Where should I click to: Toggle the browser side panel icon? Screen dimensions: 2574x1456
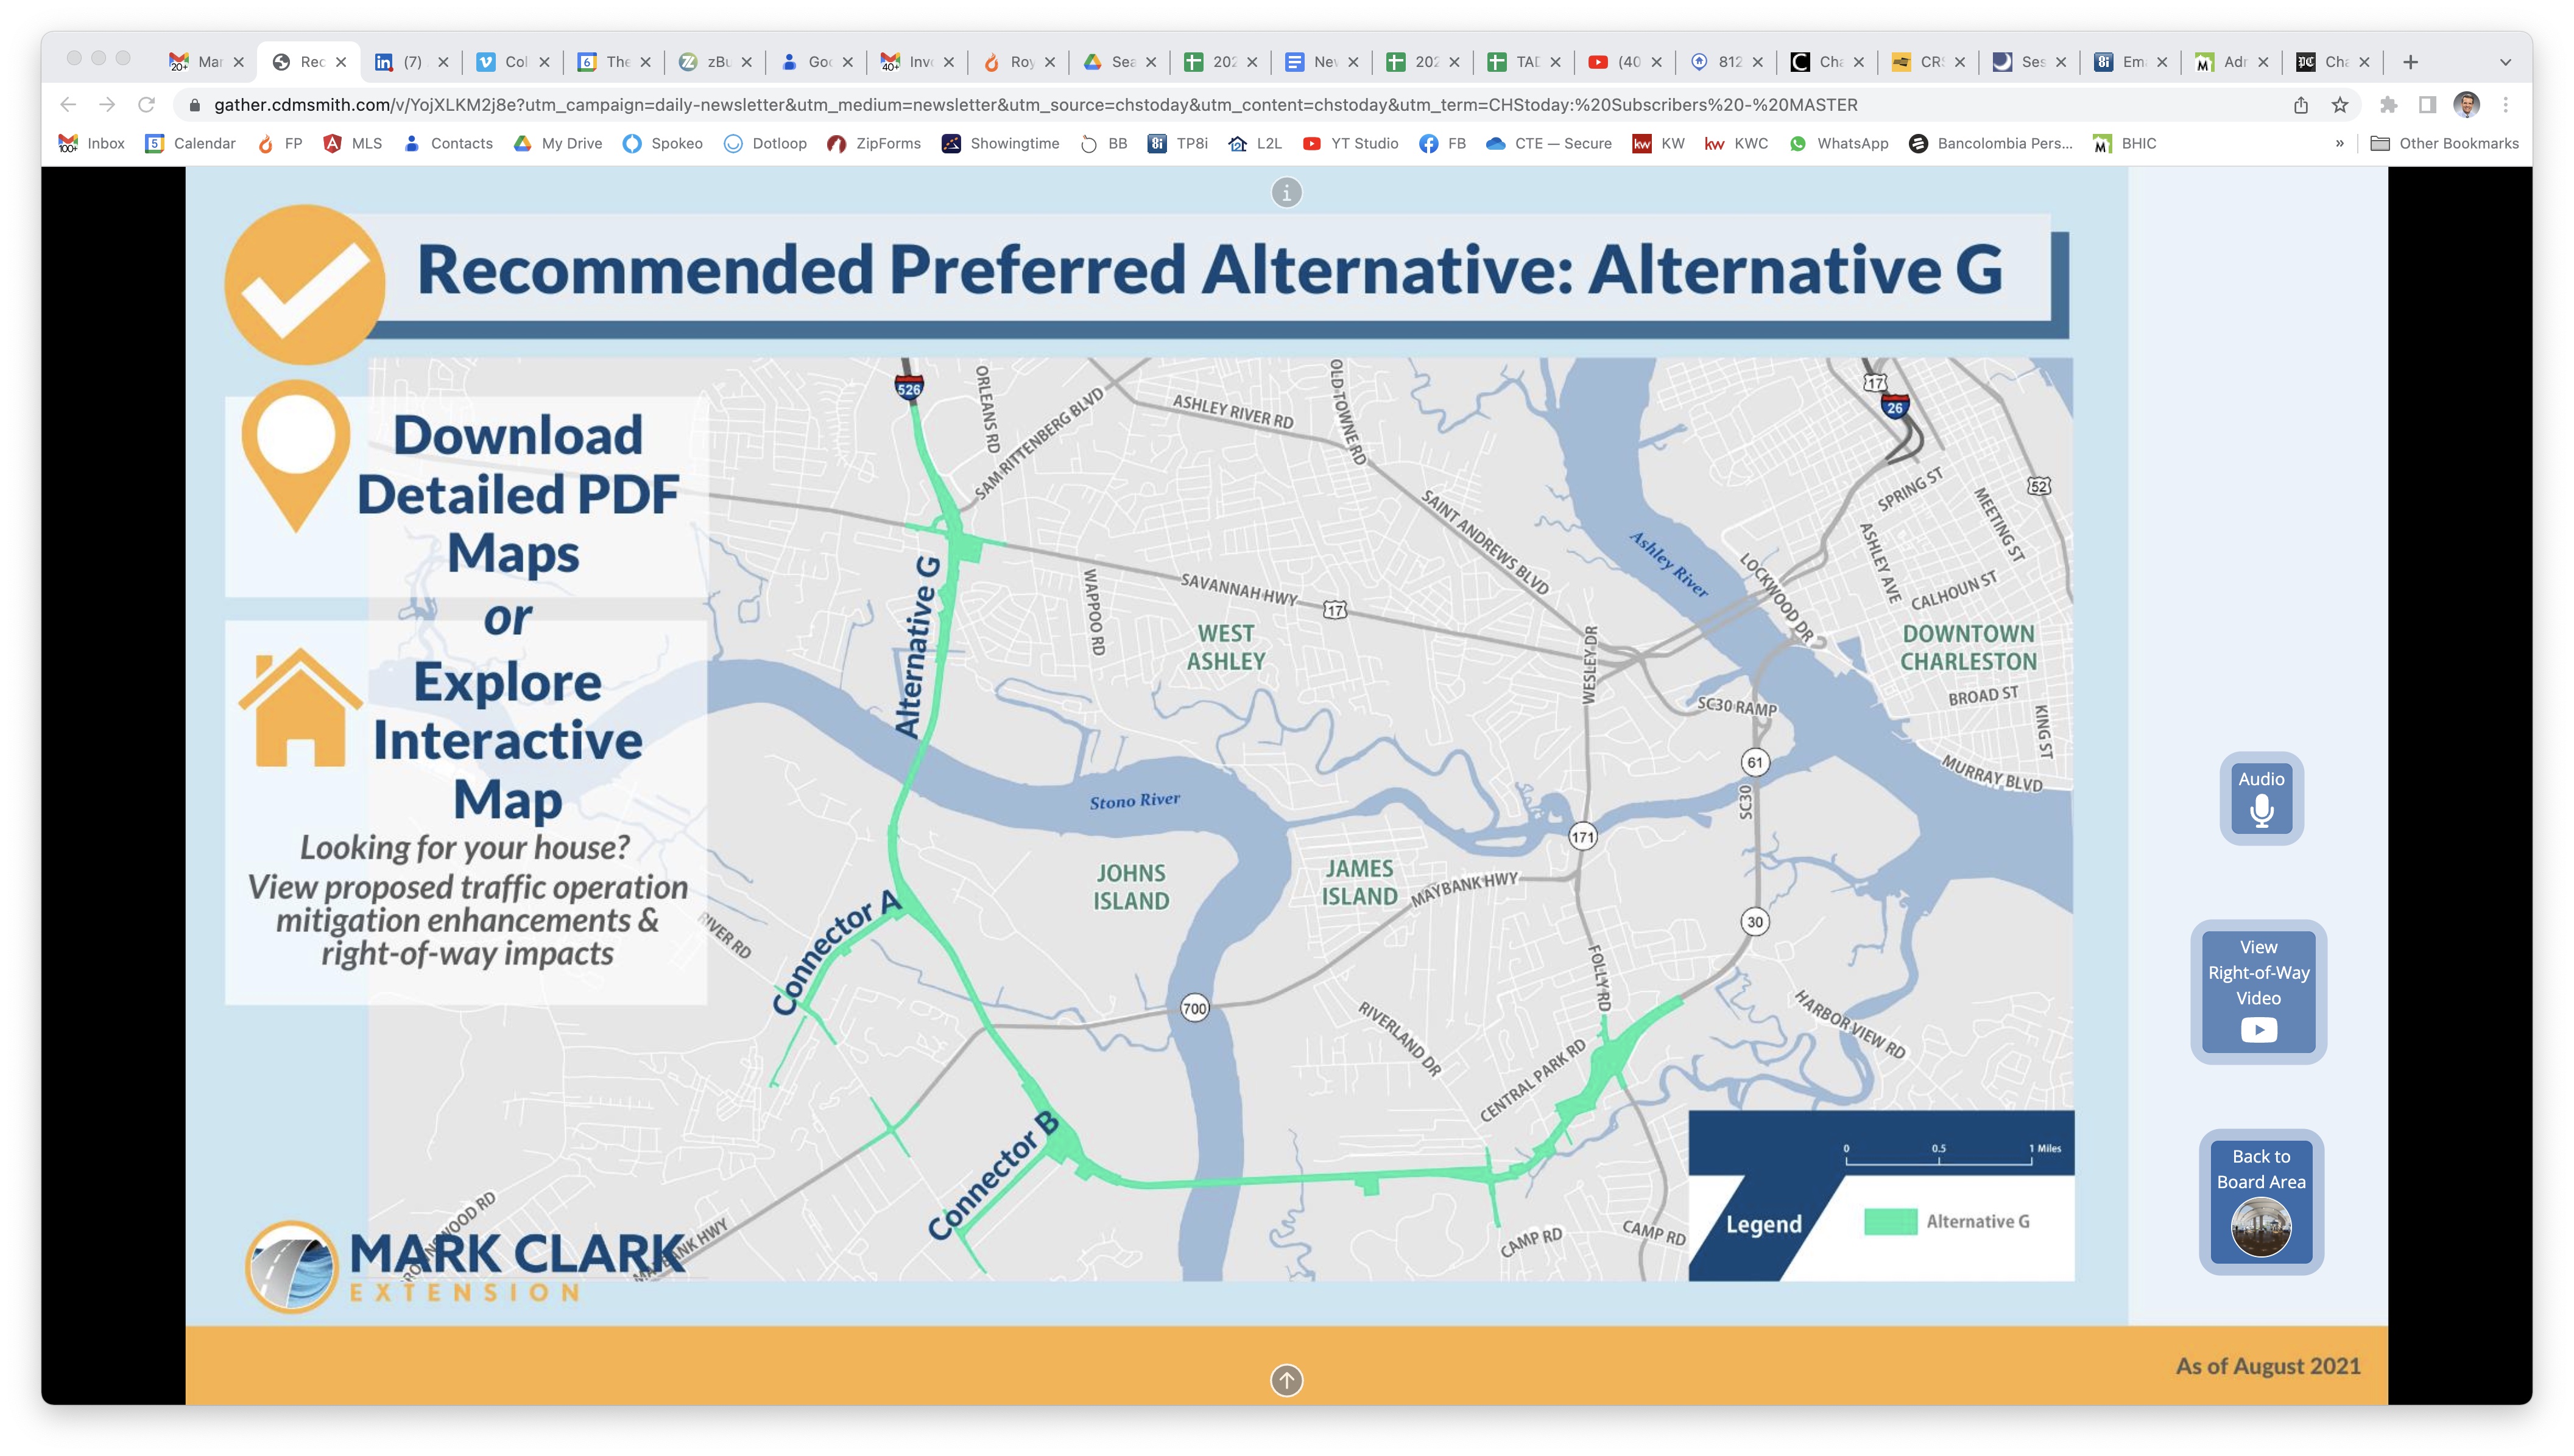(2427, 105)
